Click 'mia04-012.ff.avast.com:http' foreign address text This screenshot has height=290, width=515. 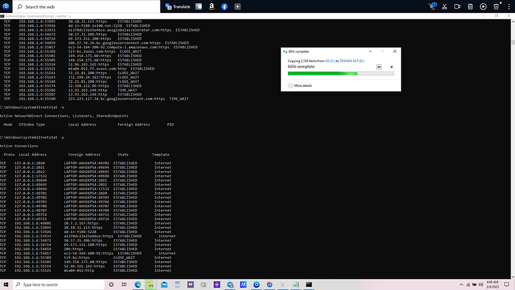pyautogui.click(x=97, y=69)
